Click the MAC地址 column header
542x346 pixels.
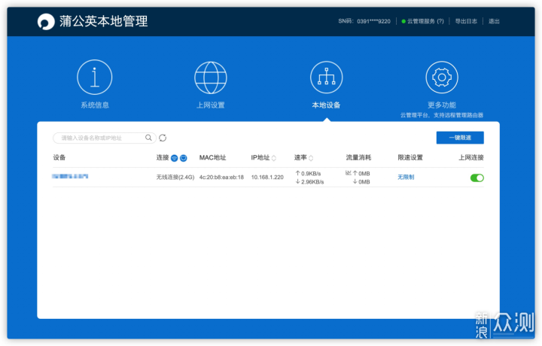click(x=212, y=157)
